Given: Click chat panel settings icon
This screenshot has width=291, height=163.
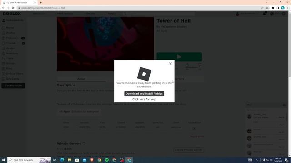Looking at the screenshot, I should click(x=284, y=105).
